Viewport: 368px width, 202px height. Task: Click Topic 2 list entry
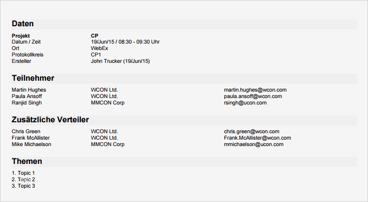click(23, 179)
